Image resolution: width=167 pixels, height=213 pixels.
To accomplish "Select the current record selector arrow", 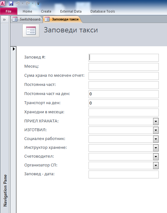I will pos(14,49).
